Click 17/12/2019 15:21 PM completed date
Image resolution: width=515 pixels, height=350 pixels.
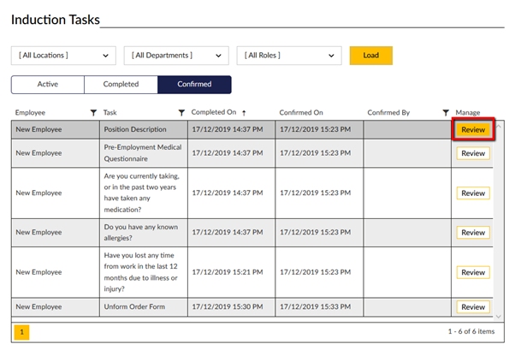coord(228,272)
